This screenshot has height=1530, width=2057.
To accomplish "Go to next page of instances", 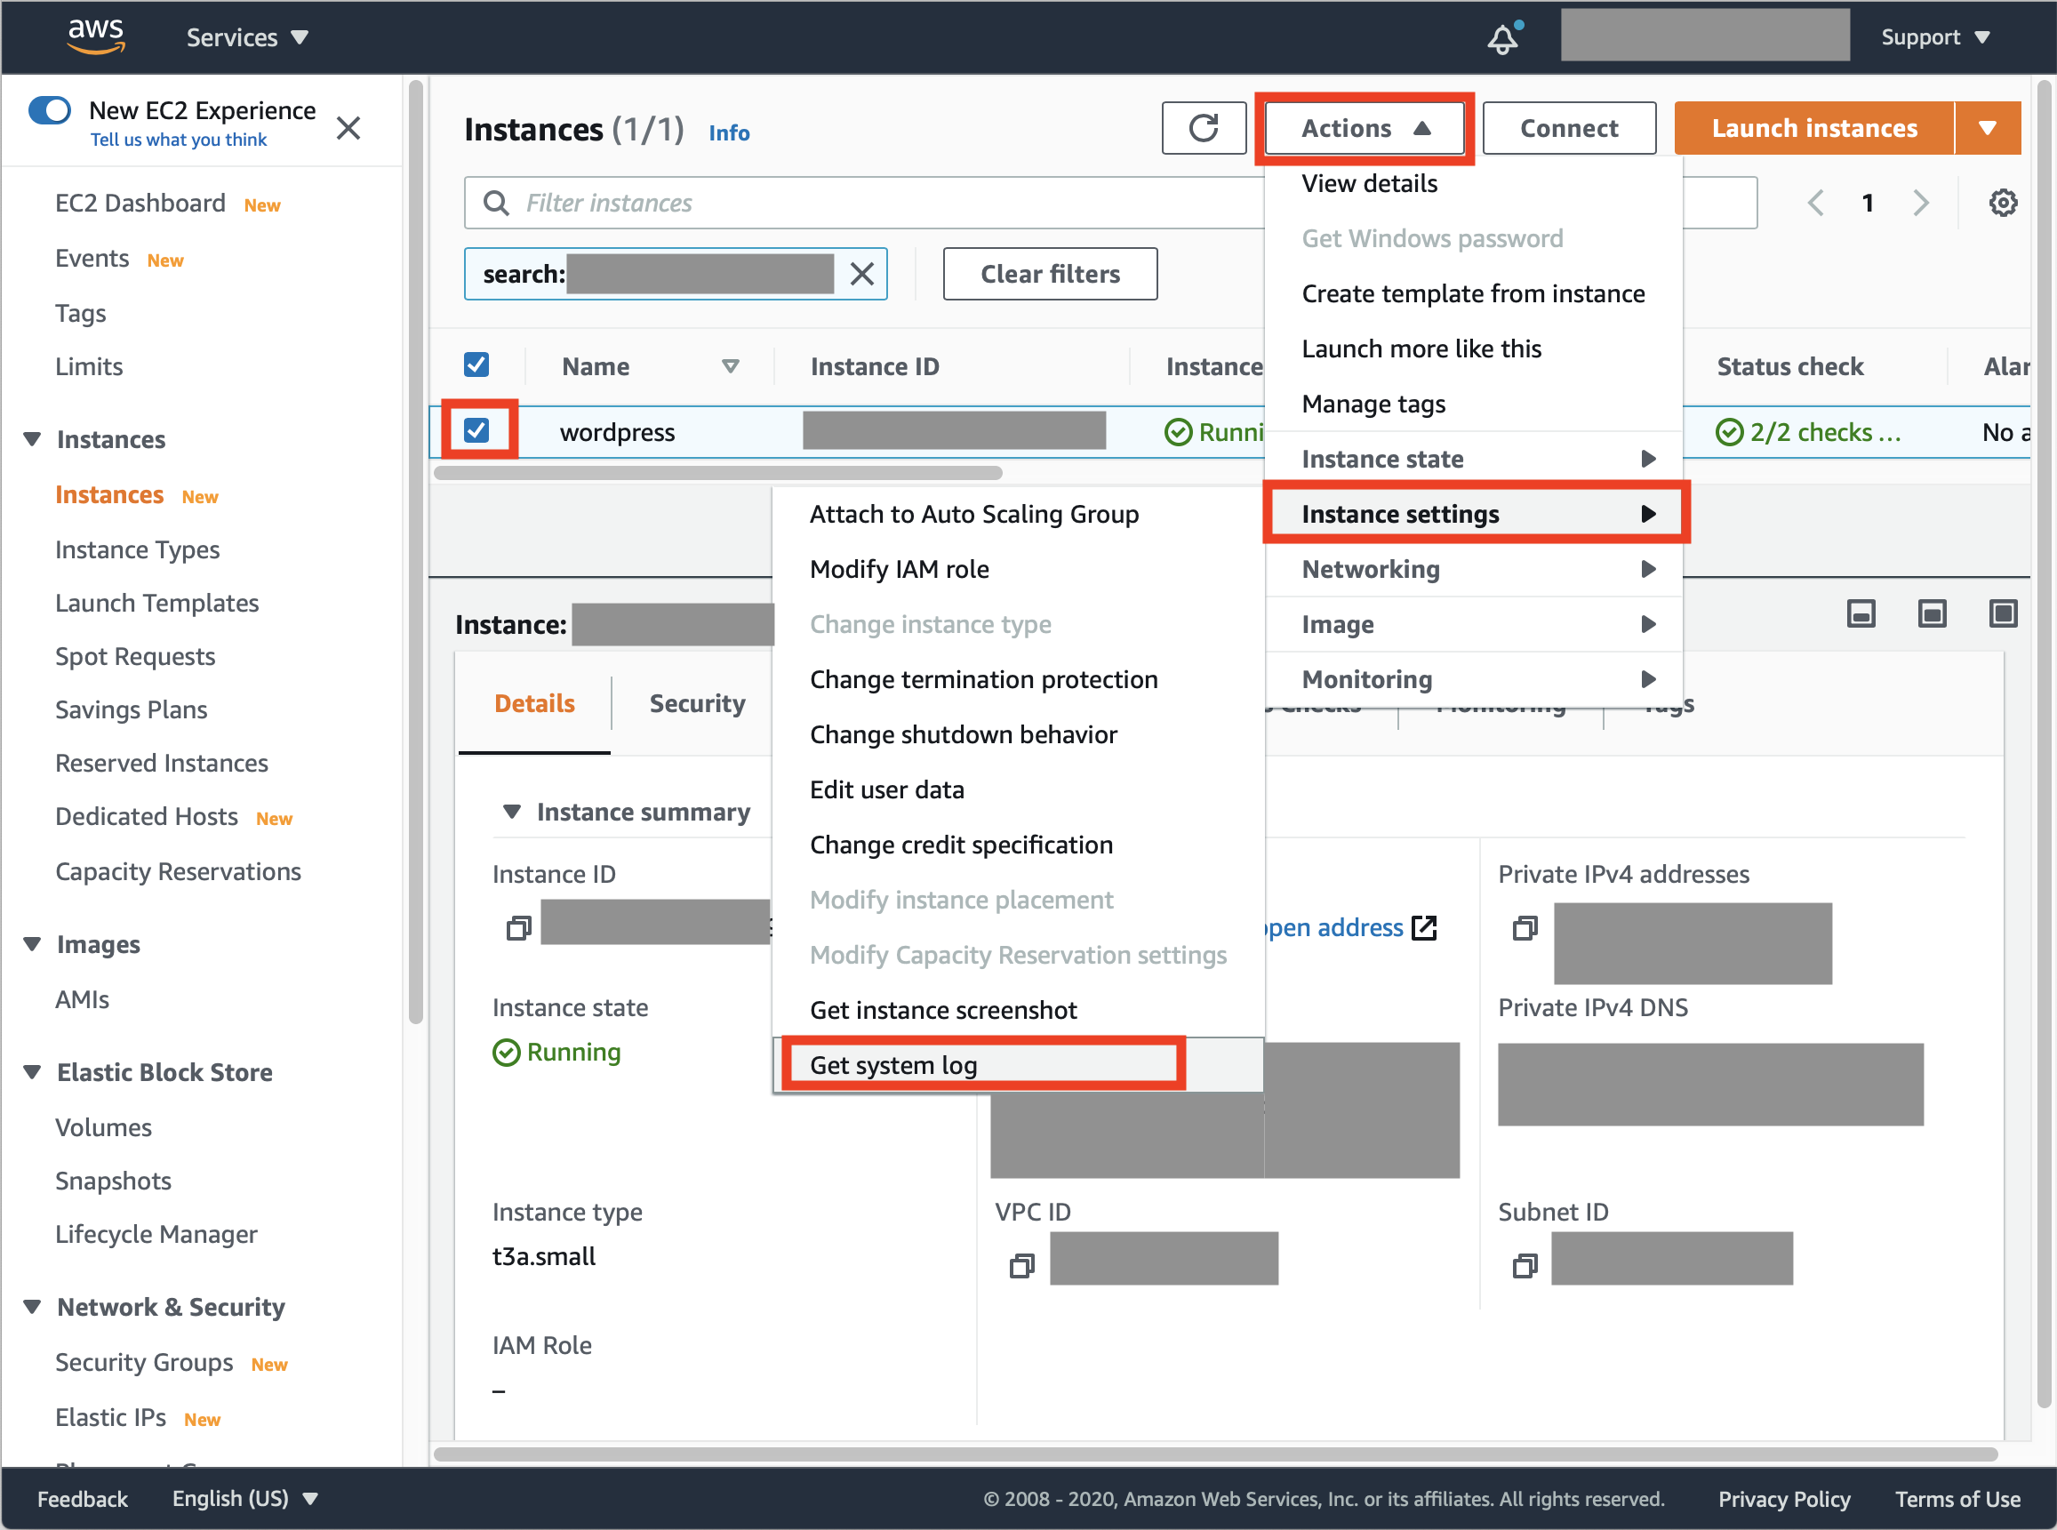I will click(x=1920, y=203).
